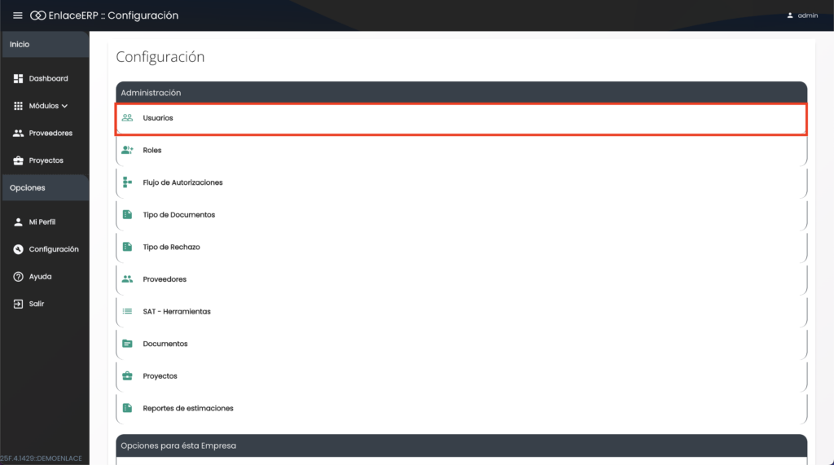The width and height of the screenshot is (834, 465).
Task: Click the Roles icon in Administración
Action: coord(127,151)
